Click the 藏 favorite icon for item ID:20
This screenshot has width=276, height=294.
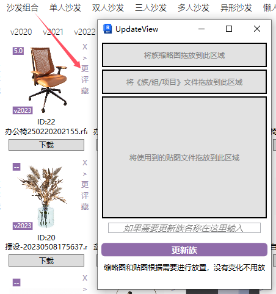coord(85,207)
